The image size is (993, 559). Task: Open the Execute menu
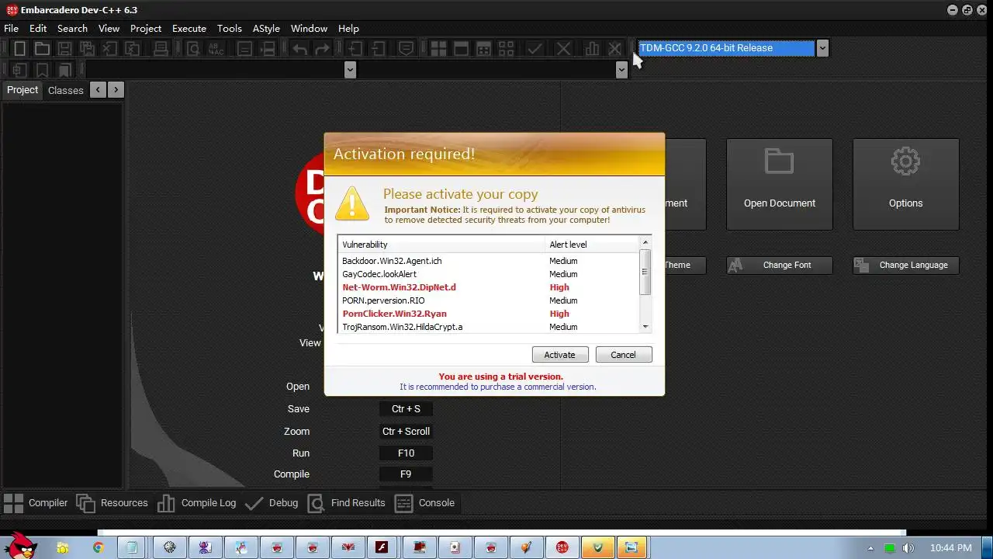(x=189, y=28)
